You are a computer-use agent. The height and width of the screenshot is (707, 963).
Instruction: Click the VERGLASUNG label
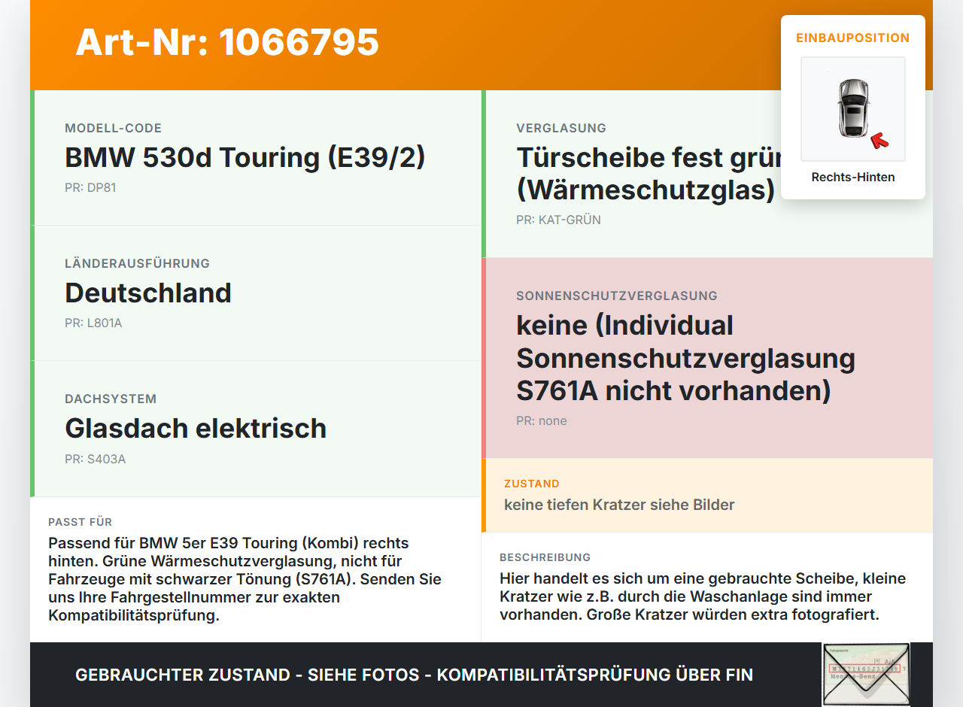pyautogui.click(x=561, y=128)
